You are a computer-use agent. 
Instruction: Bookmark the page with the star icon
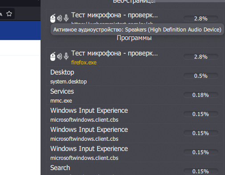[x=9, y=14]
